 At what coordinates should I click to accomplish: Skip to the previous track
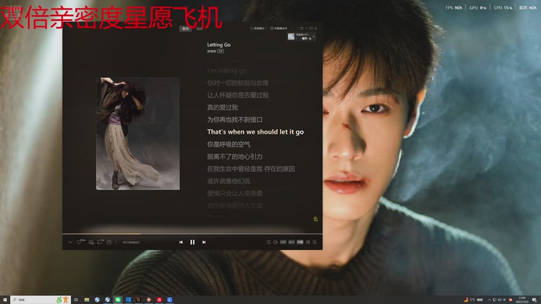point(181,243)
